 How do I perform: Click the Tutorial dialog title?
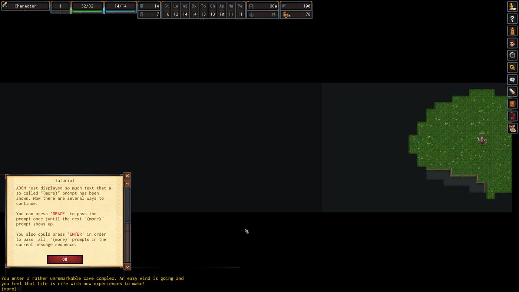click(x=65, y=180)
